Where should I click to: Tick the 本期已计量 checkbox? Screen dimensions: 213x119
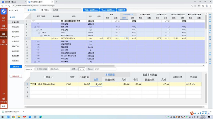point(37,69)
